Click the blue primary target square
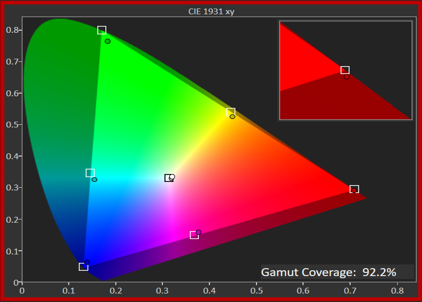 point(83,267)
